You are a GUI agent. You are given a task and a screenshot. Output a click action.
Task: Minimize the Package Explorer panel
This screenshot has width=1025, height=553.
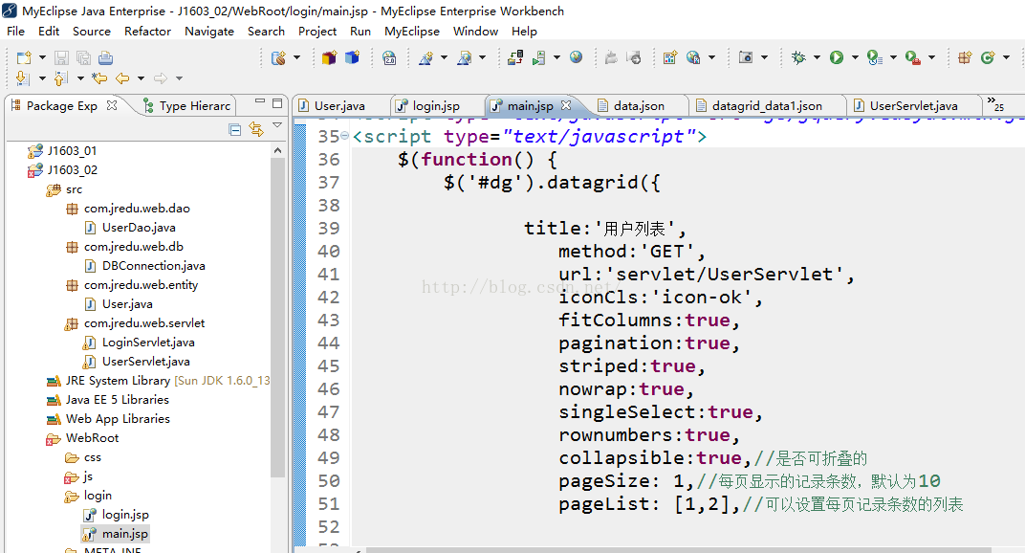260,102
